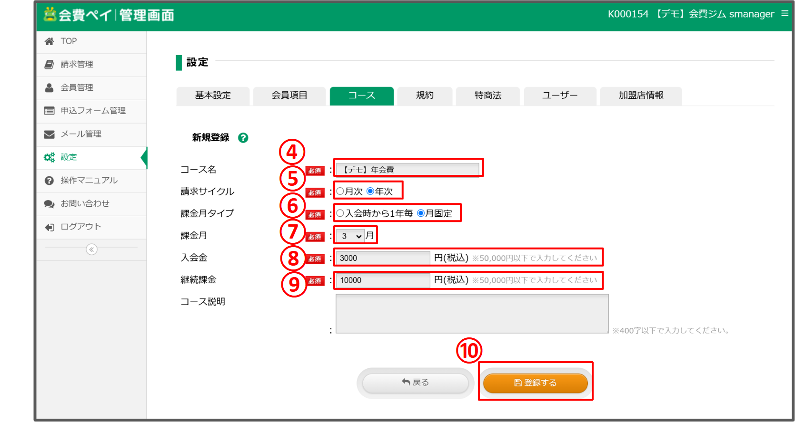Click the account name K000154 in header
Viewport: 795px width, 422px height.
click(x=691, y=14)
